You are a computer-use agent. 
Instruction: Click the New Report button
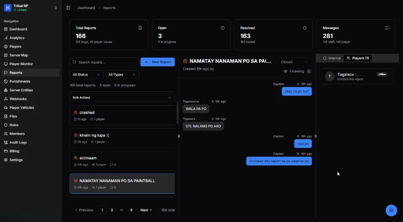(157, 62)
